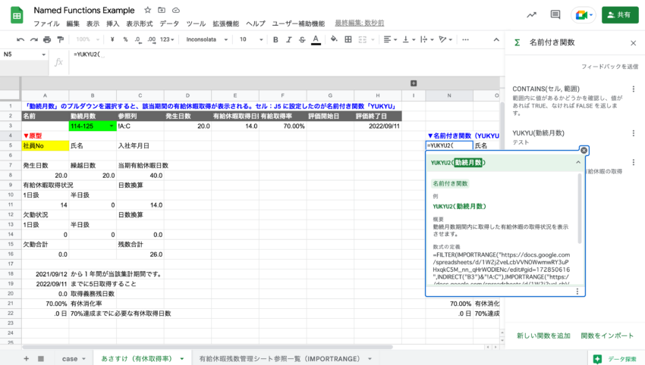This screenshot has width=645, height=365.
Task: Open the zoom 100% dropdown
Action: click(x=88, y=39)
